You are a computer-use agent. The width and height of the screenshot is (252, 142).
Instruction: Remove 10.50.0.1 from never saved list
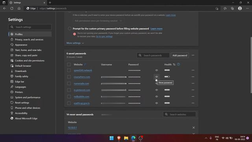point(193,127)
